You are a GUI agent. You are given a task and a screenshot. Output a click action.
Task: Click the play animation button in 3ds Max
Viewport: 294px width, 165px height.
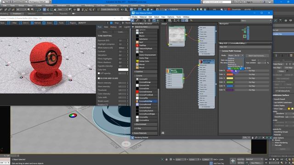coord(274,159)
